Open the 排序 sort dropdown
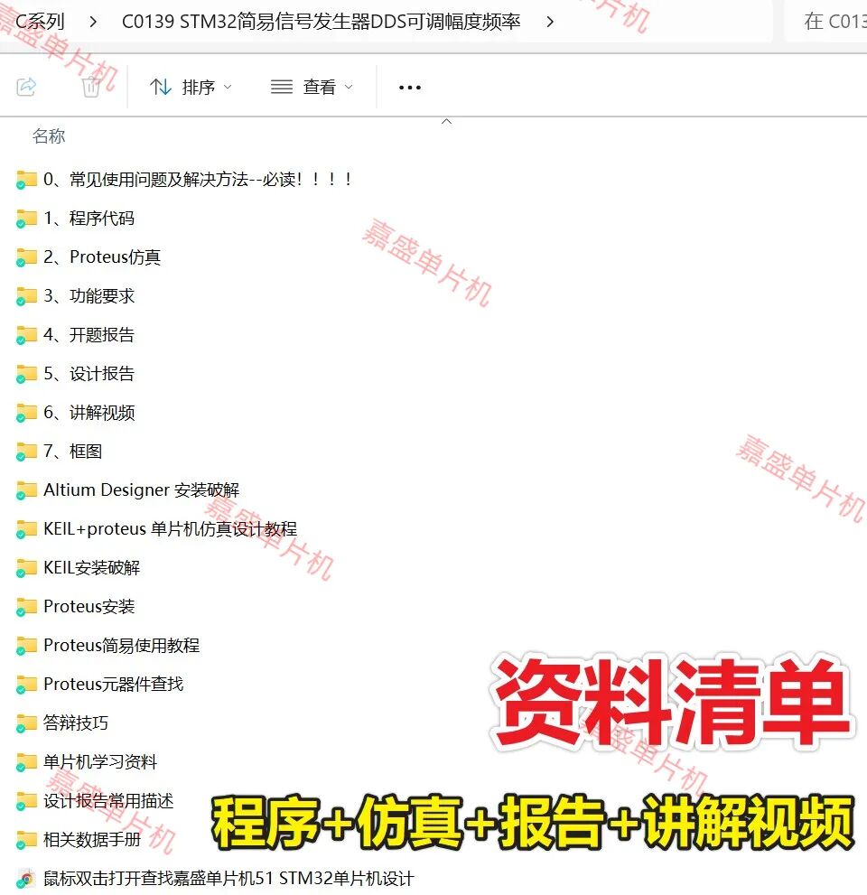This screenshot has height=895, width=867. tap(191, 88)
